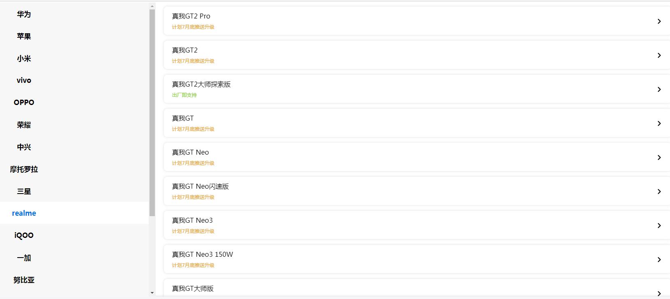Open chevron arrow for 真我GT2
The width and height of the screenshot is (670, 299).
point(659,55)
